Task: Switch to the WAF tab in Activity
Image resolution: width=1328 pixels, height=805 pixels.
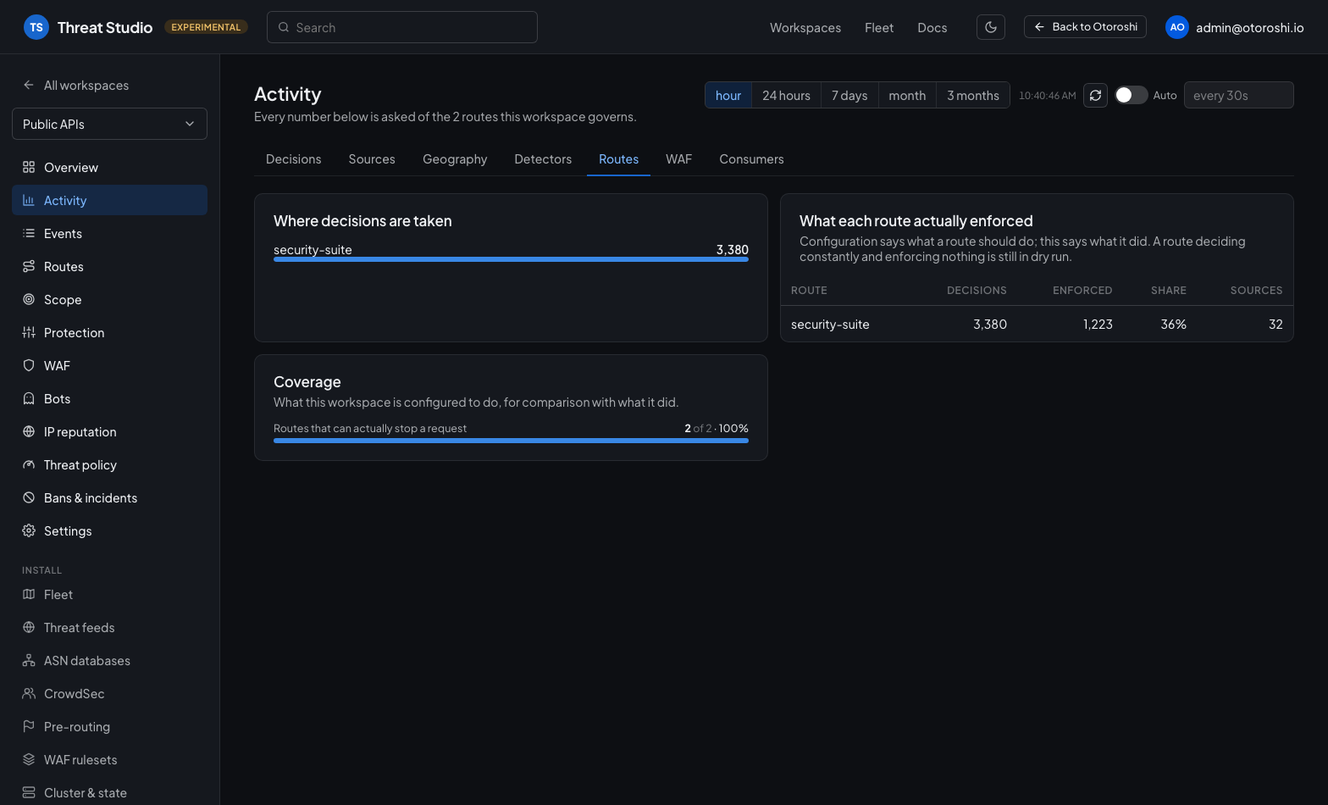Action: [678, 159]
